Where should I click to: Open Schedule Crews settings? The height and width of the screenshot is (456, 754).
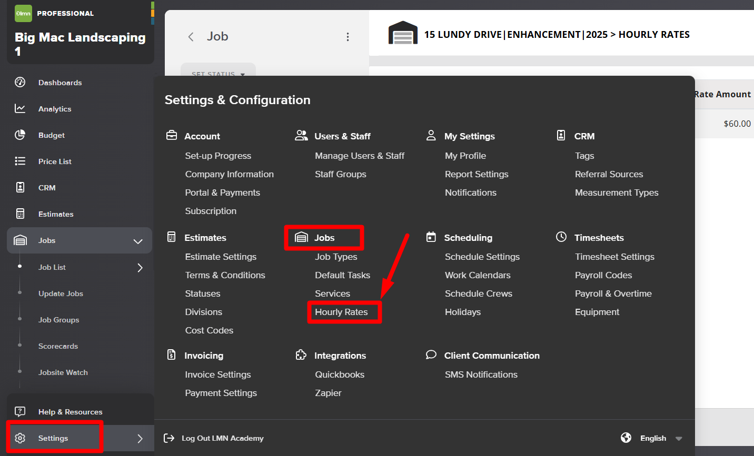pyautogui.click(x=479, y=293)
